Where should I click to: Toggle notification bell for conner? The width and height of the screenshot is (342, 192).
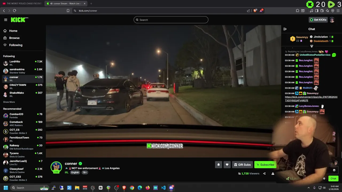pyautogui.click(x=218, y=165)
